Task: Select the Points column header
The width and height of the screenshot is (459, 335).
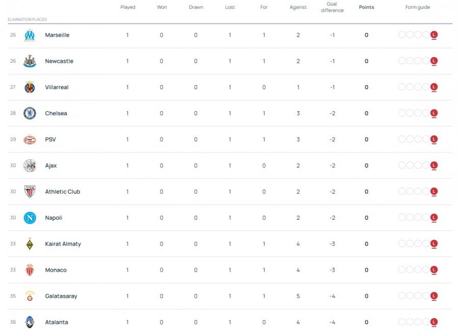Action: click(366, 7)
